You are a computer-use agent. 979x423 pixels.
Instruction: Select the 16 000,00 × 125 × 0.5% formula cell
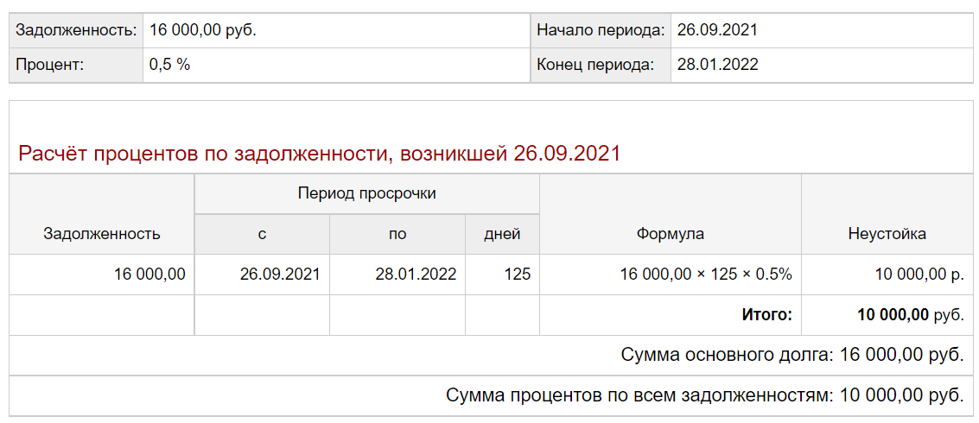(705, 275)
